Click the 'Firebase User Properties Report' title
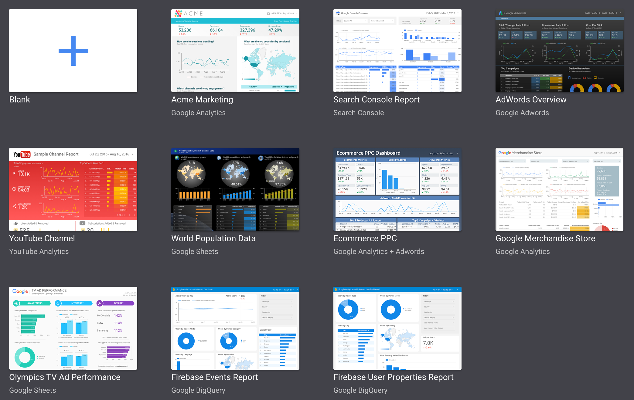 [x=394, y=377]
